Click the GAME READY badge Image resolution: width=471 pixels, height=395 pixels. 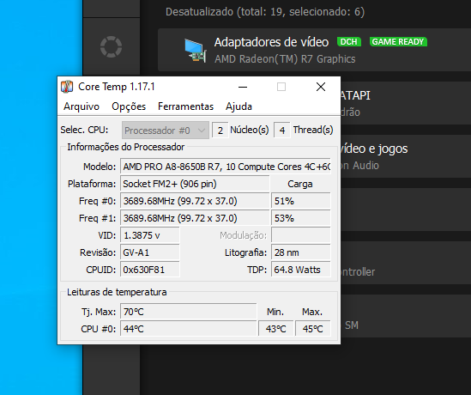398,42
